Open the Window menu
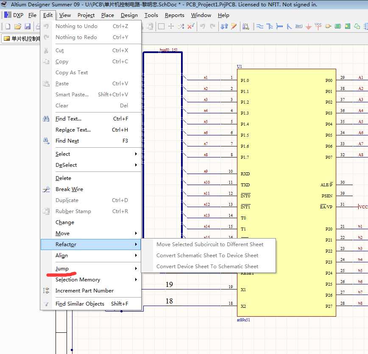 [201, 15]
